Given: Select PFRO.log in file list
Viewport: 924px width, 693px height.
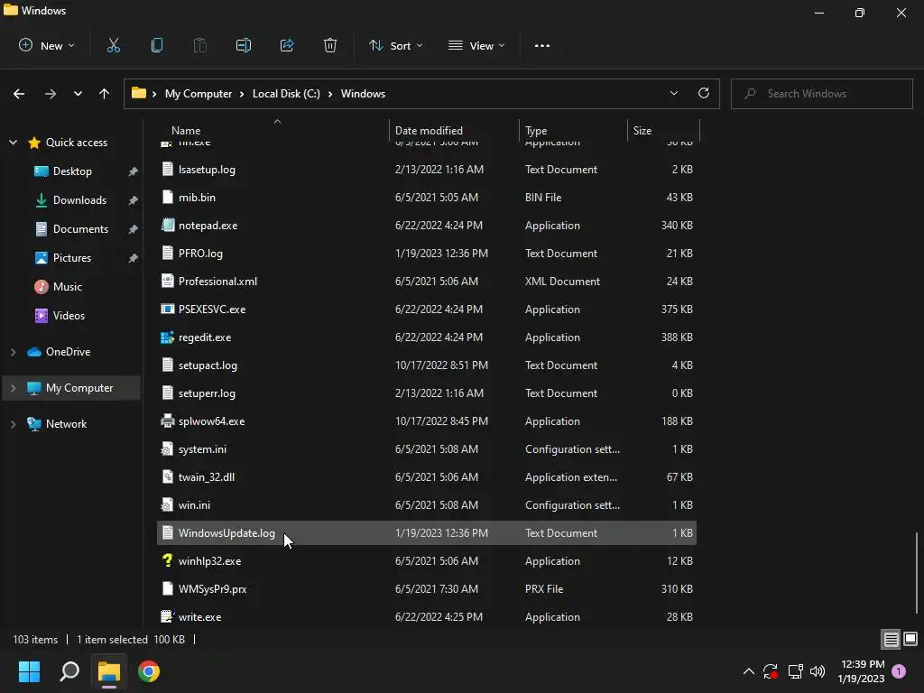Looking at the screenshot, I should coord(427,254).
